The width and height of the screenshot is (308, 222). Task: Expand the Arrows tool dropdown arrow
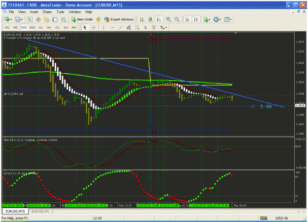pyautogui.click(x=166, y=28)
